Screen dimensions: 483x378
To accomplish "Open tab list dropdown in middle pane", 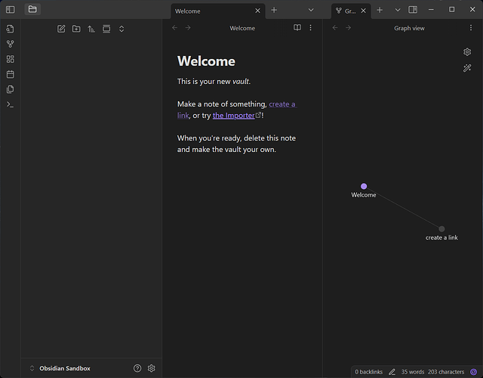I will point(311,10).
